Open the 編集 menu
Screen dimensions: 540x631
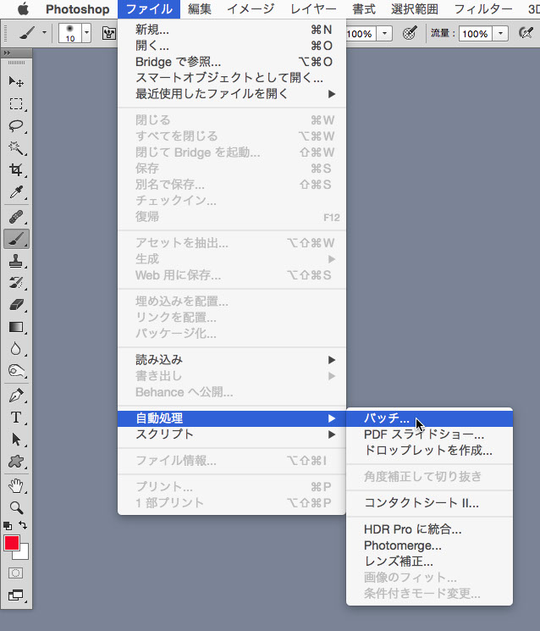(200, 8)
